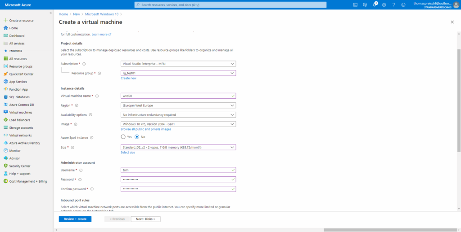The image size is (461, 232).
Task: Open All services in sidebar
Action: coord(17,44)
